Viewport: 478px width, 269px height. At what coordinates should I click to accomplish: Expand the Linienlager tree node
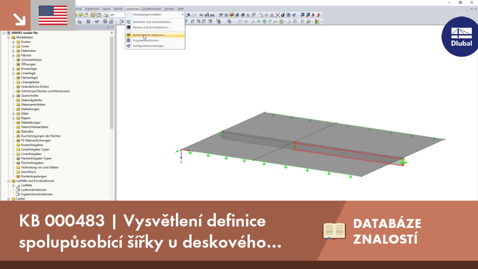14,73
